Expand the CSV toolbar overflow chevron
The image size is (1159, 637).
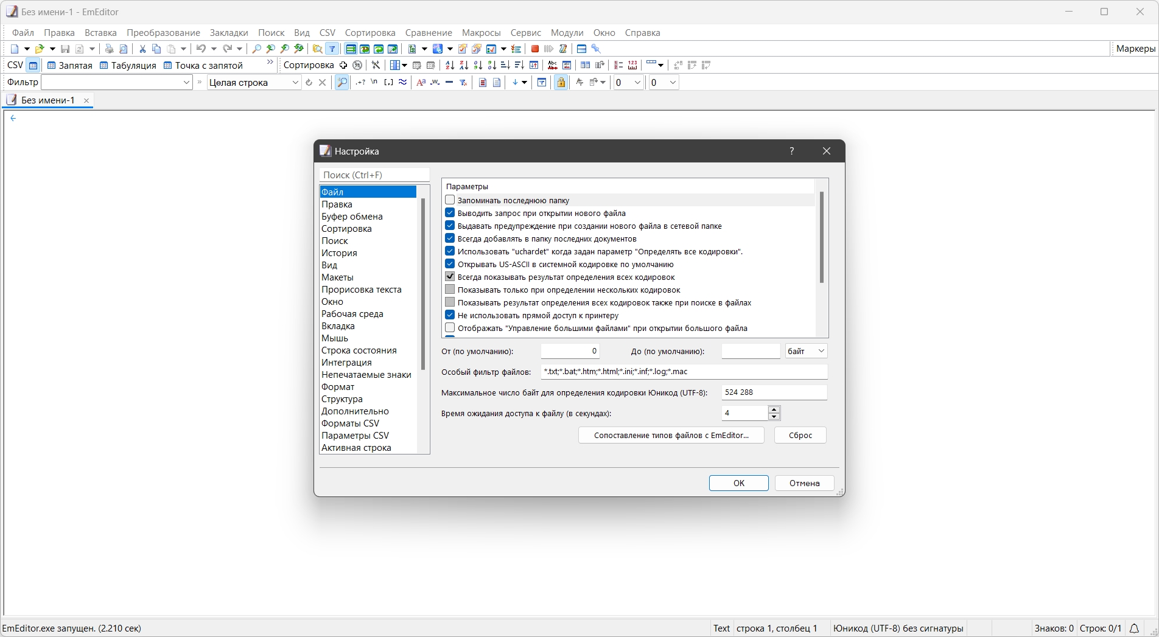pos(270,63)
